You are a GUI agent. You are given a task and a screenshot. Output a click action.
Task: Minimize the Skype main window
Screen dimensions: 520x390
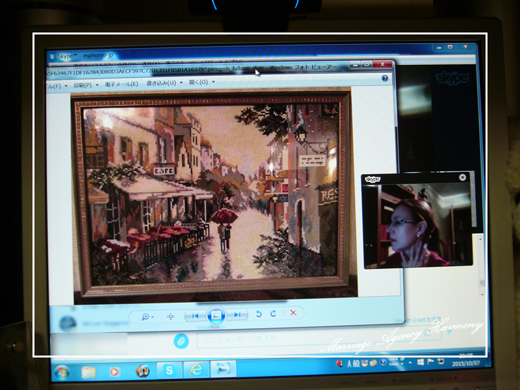[x=439, y=47]
